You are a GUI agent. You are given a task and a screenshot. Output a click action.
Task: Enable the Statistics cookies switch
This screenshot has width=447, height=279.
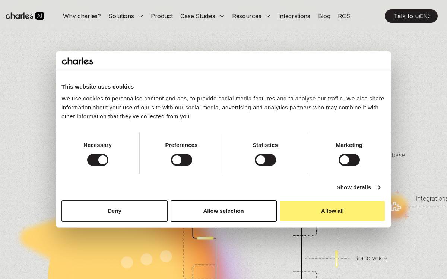point(265,160)
